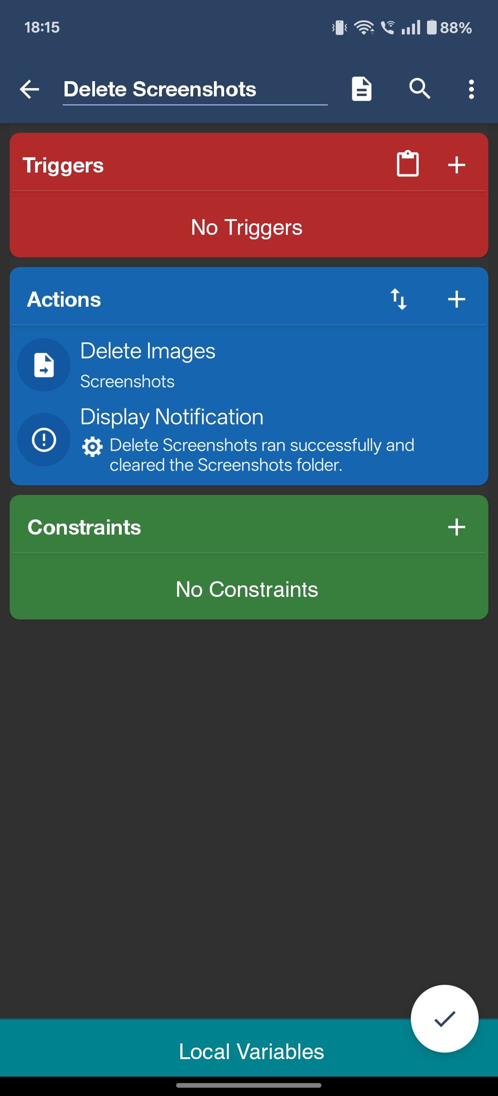
Task: Tap the Actions section header
Action: pos(64,299)
